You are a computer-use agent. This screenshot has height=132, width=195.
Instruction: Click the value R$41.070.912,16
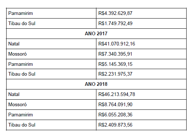coord(116,44)
